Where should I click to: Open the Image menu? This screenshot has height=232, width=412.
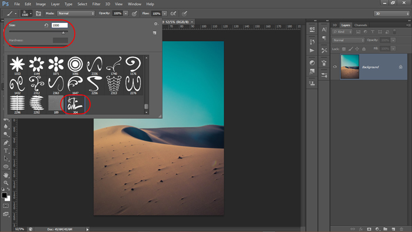pyautogui.click(x=41, y=4)
